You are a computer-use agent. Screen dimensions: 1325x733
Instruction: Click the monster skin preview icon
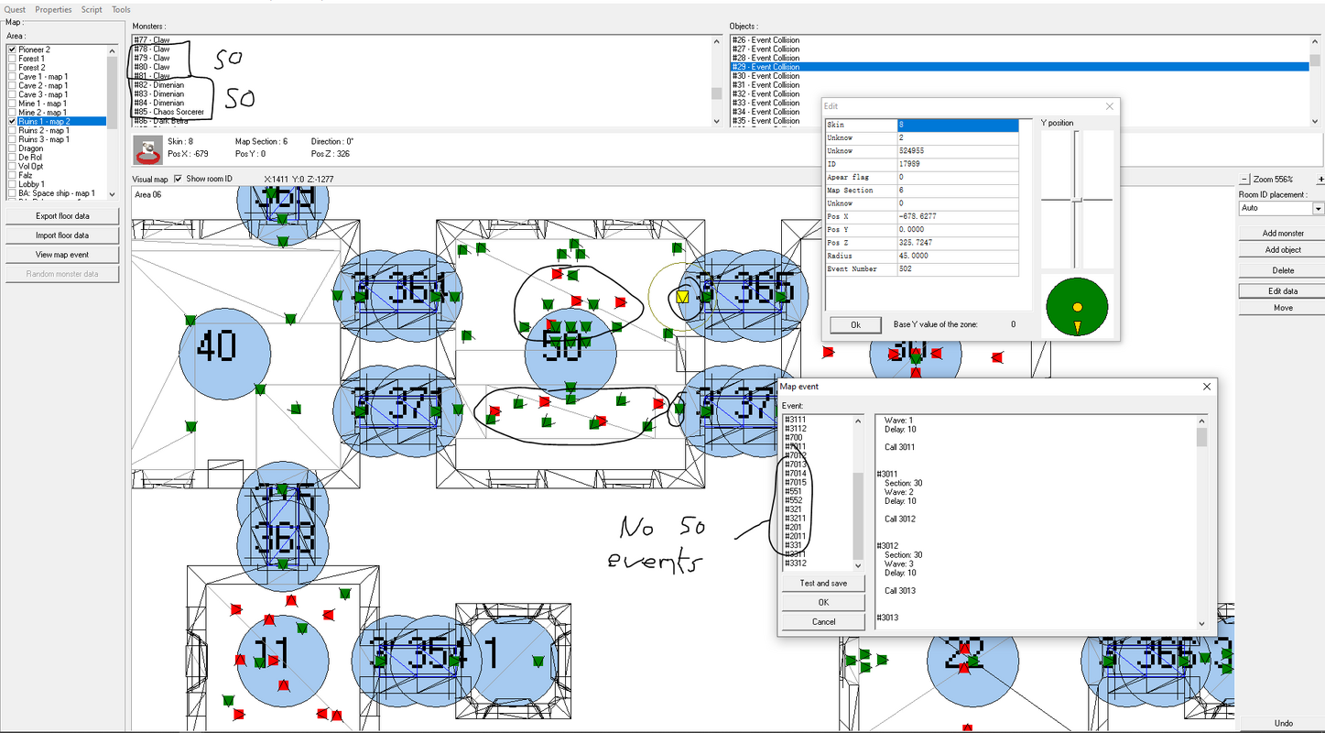[x=147, y=148]
